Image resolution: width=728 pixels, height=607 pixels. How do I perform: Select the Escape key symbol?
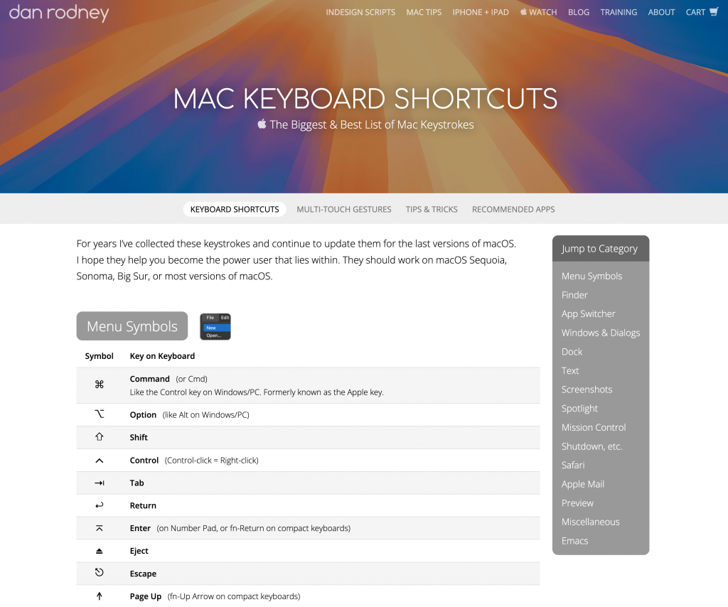99,574
